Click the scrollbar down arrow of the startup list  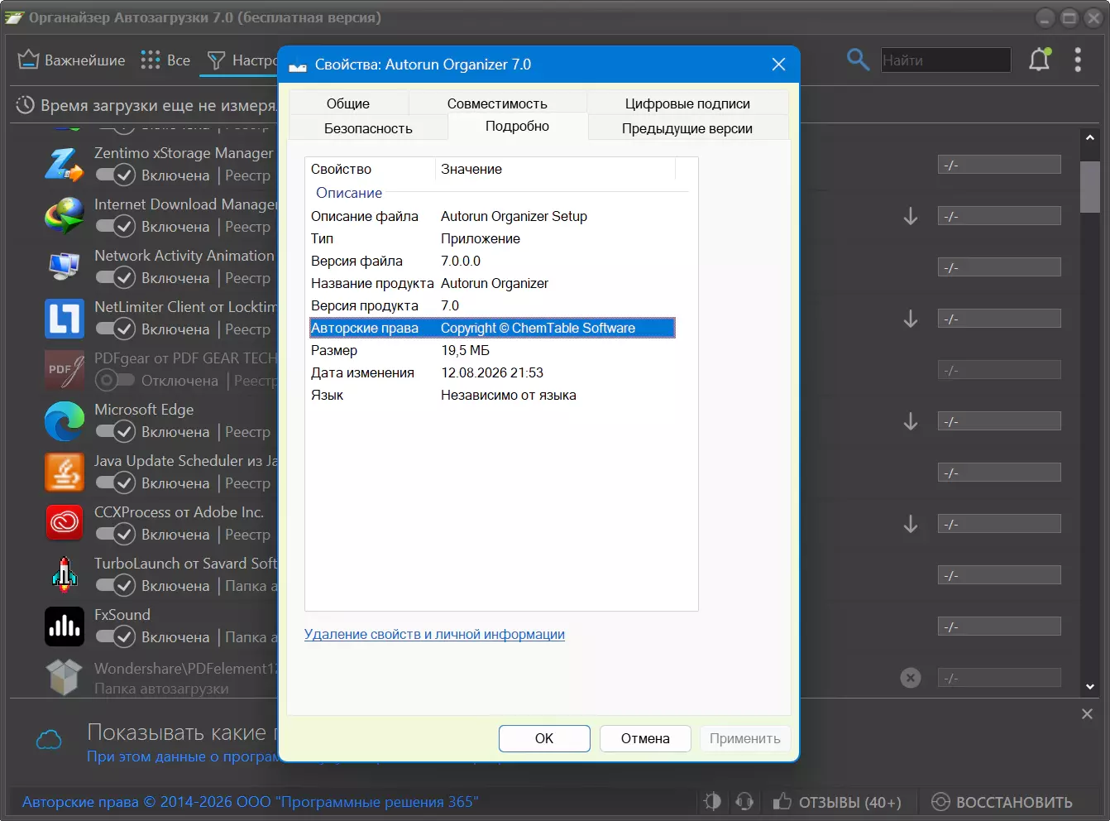pos(1089,687)
